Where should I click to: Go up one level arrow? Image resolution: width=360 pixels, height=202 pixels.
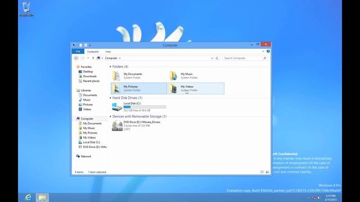point(93,58)
